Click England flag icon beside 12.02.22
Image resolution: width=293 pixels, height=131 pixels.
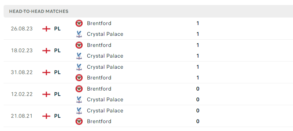[46, 94]
